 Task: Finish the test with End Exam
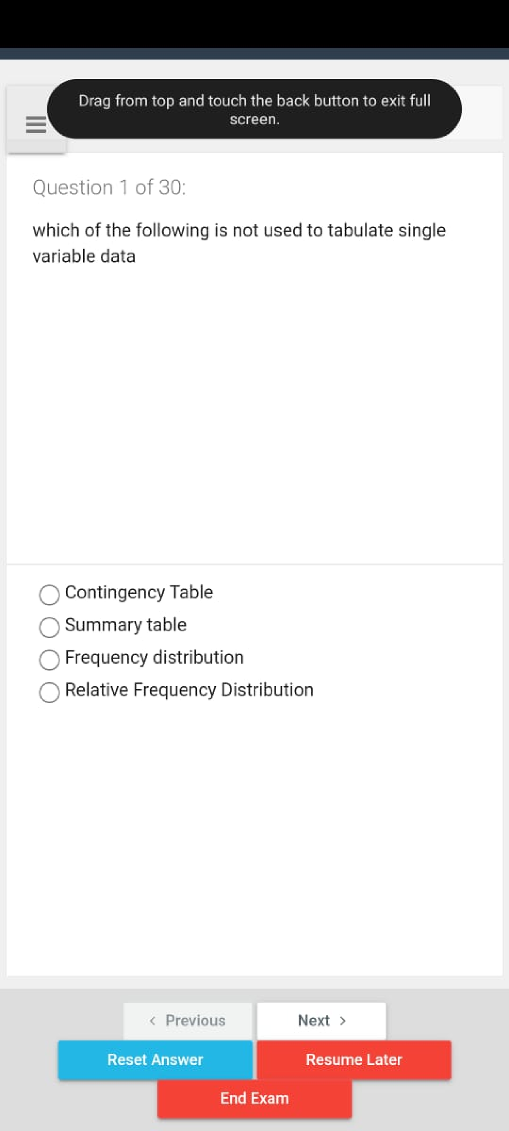point(254,1098)
